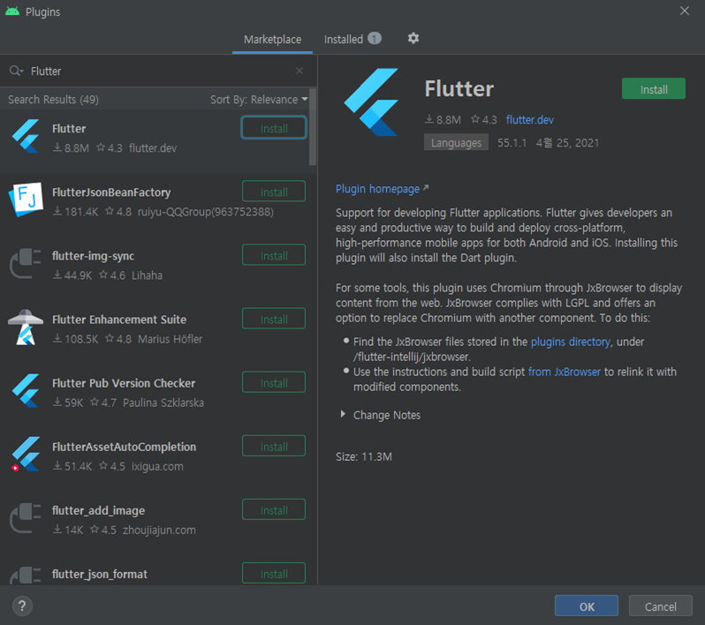Install the flutter-img-sync plugin
The width and height of the screenshot is (705, 625).
[x=274, y=256]
